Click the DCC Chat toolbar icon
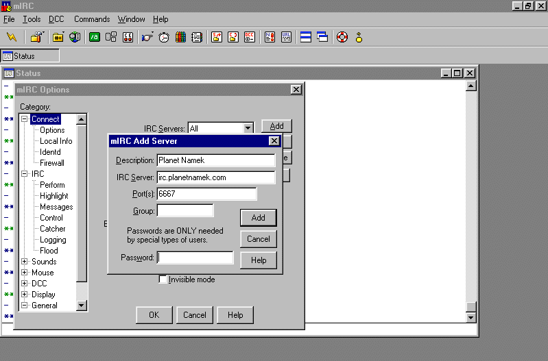Image resolution: width=548 pixels, height=361 pixels. (233, 37)
